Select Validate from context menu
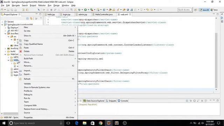The width and height of the screenshot is (224, 126). pos(48,84)
